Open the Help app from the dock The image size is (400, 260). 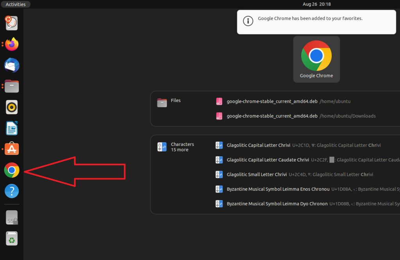(x=11, y=191)
